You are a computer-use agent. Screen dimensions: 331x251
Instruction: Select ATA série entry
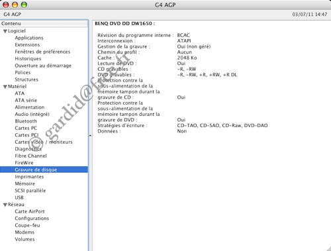(x=26, y=100)
